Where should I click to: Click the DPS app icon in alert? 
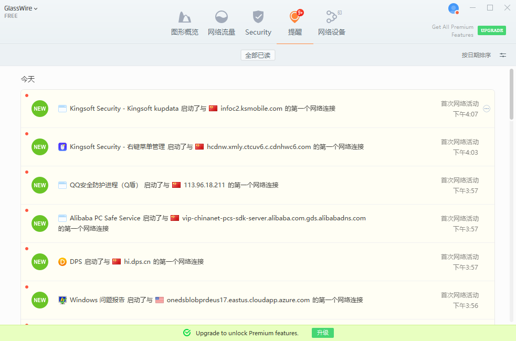pos(62,262)
